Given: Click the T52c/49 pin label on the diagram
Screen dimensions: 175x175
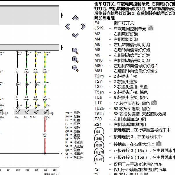Looking at the screenshot, I should [48, 54].
